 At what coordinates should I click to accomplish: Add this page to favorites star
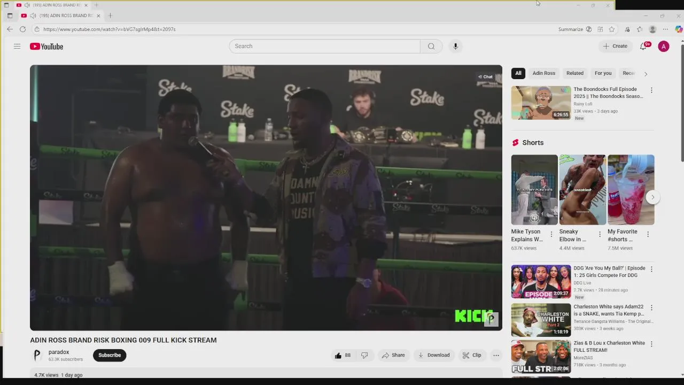[612, 29]
